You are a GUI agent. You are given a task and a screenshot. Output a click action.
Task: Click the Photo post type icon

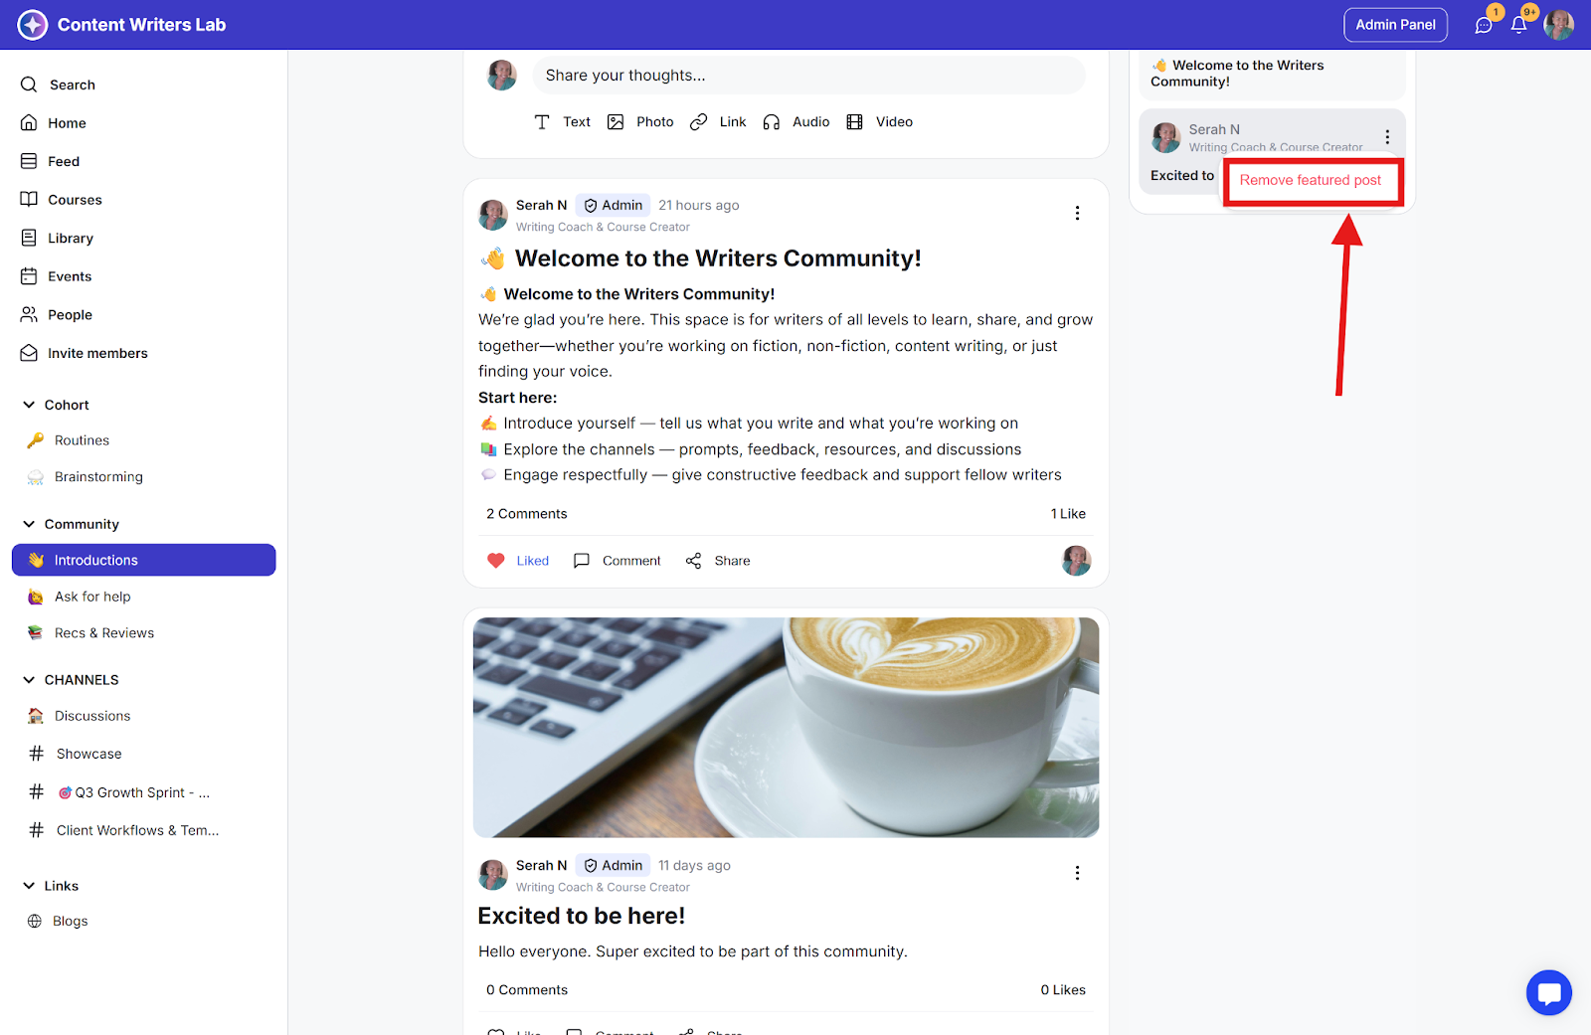[x=616, y=122]
